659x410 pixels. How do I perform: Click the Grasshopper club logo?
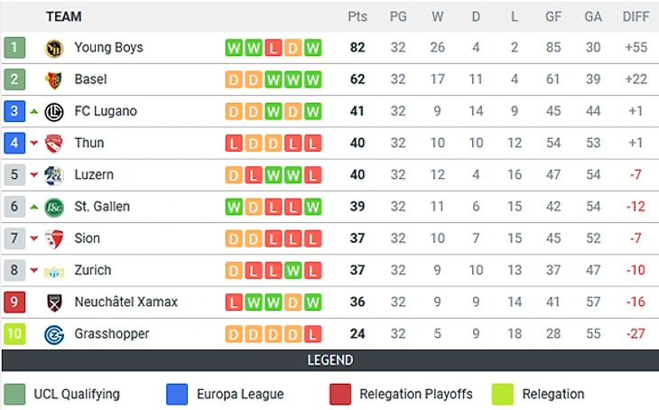click(54, 334)
